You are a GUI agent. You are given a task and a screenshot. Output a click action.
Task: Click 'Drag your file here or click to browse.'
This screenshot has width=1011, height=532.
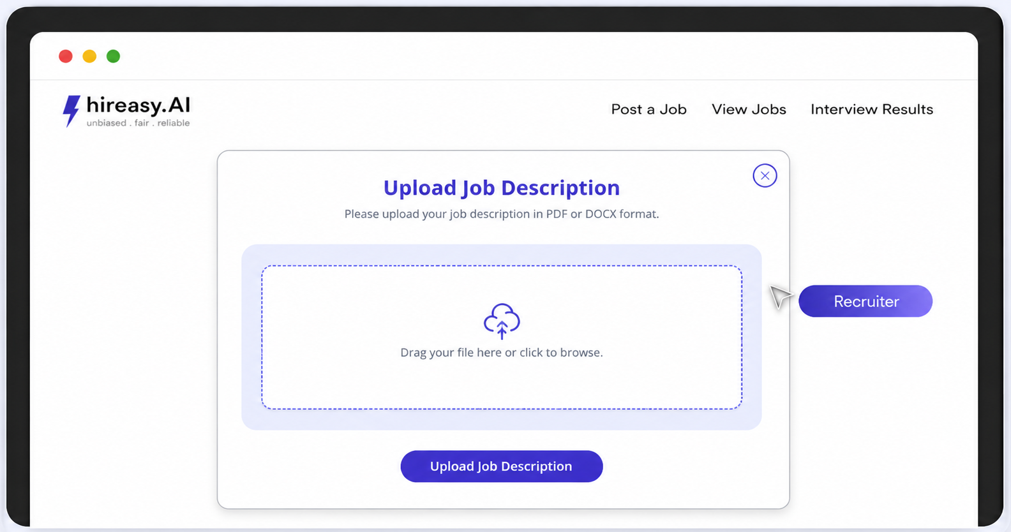502,352
